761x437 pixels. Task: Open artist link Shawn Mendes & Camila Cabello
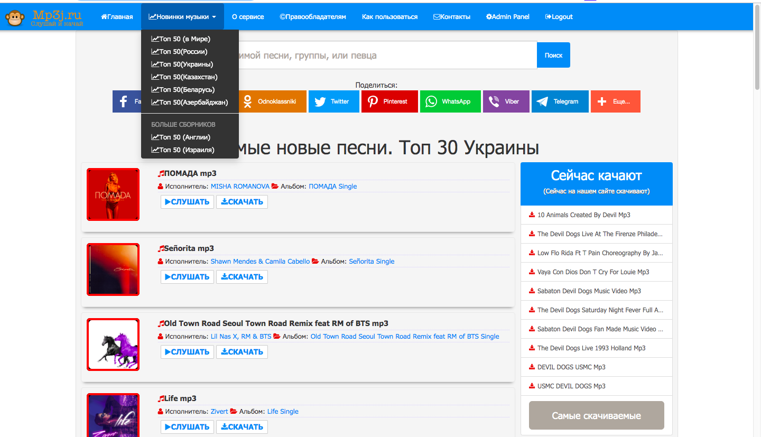[261, 262]
